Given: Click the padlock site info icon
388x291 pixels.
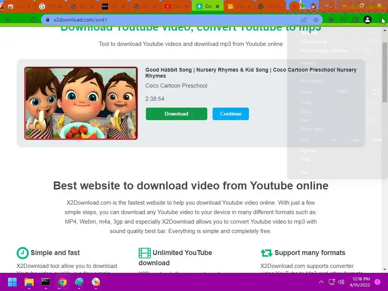Looking at the screenshot, I should click(x=48, y=20).
